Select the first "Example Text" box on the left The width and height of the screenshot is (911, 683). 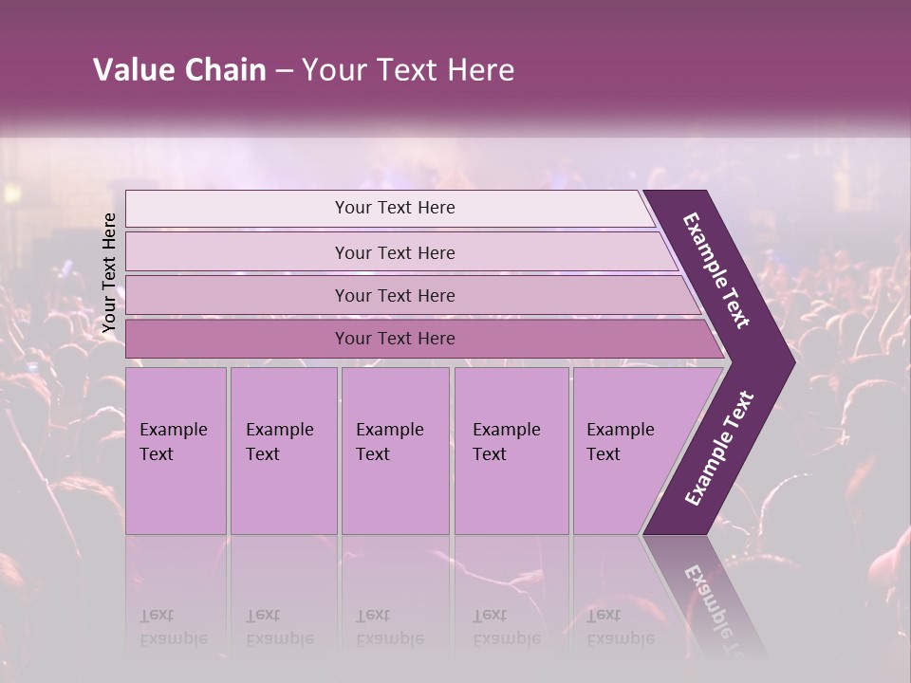(x=176, y=451)
